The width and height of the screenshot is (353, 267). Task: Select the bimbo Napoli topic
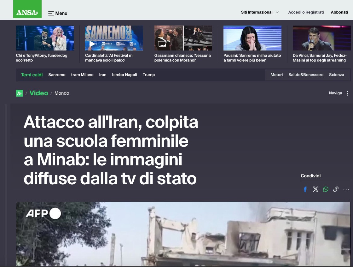pyautogui.click(x=124, y=75)
